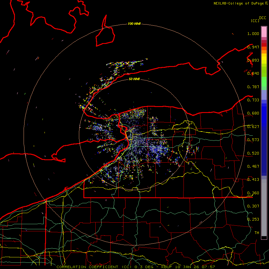Pick the bright green band near 0.787
The image size is (269, 269).
coord(264,82)
